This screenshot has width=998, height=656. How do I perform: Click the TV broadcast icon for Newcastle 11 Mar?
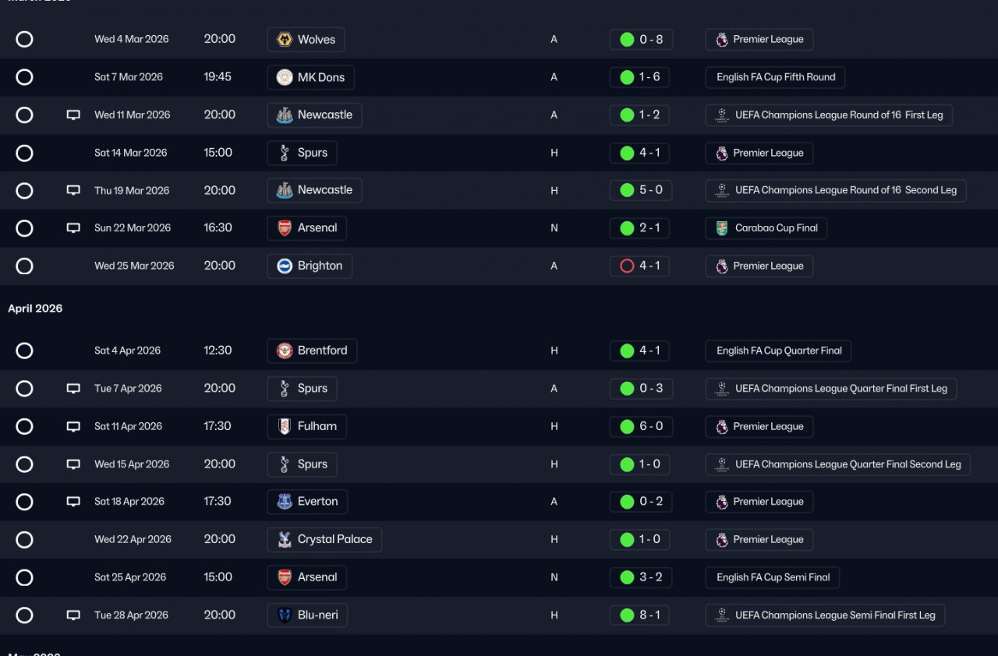click(73, 115)
